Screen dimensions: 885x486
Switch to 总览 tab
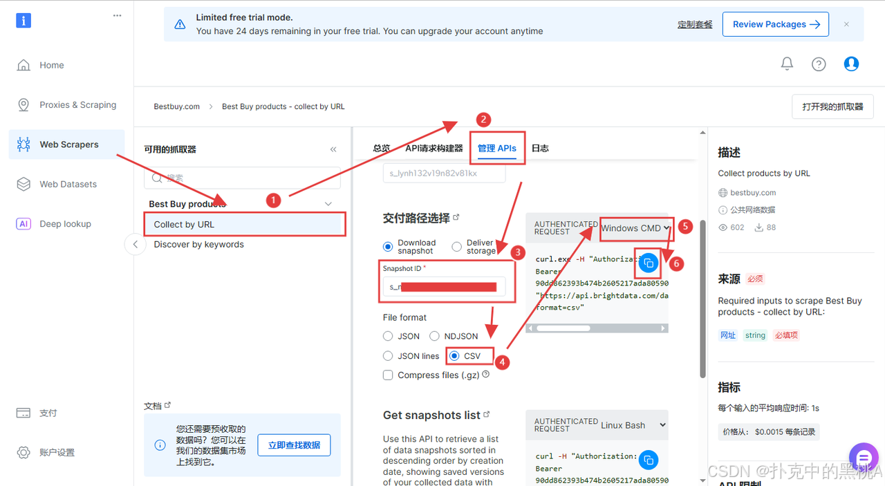point(381,148)
